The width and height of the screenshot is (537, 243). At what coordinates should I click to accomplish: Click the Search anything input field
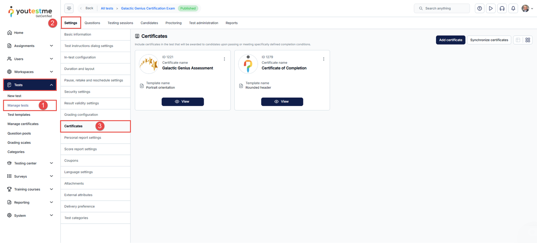442,8
